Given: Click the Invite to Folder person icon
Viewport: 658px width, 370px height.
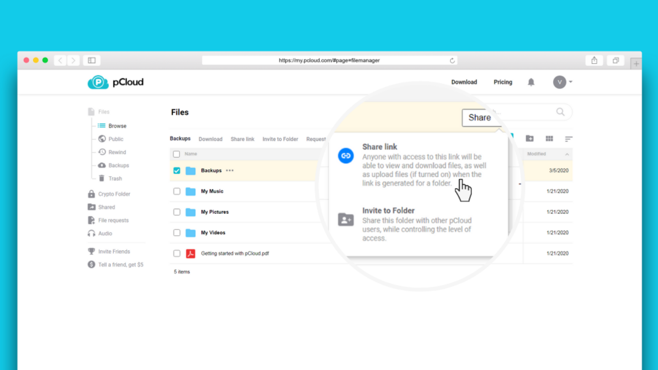Looking at the screenshot, I should click(346, 220).
